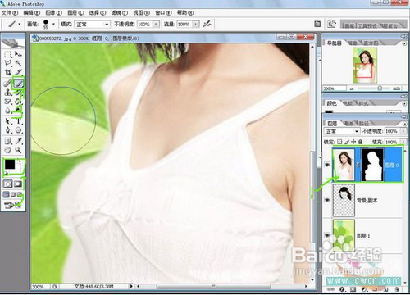Viewport: 410px width, 295px height.
Task: Select the Path Selection arrow tool
Action: coord(8,120)
